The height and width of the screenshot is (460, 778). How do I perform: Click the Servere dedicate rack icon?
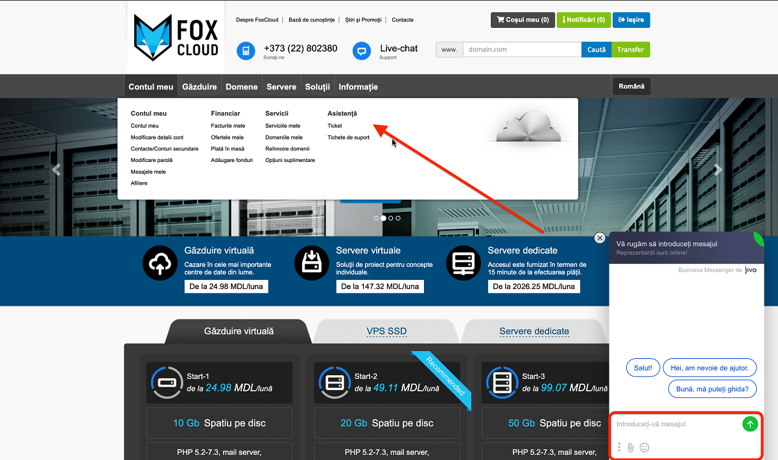tap(463, 263)
